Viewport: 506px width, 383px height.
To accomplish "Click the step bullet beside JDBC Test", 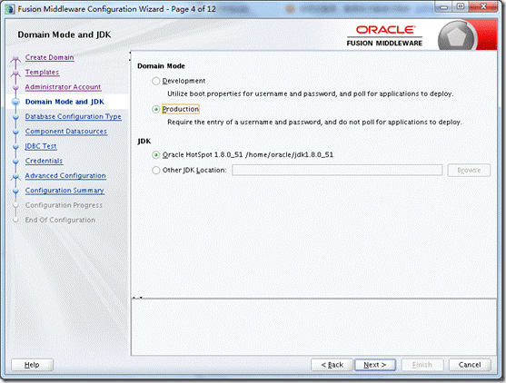I will (15, 147).
